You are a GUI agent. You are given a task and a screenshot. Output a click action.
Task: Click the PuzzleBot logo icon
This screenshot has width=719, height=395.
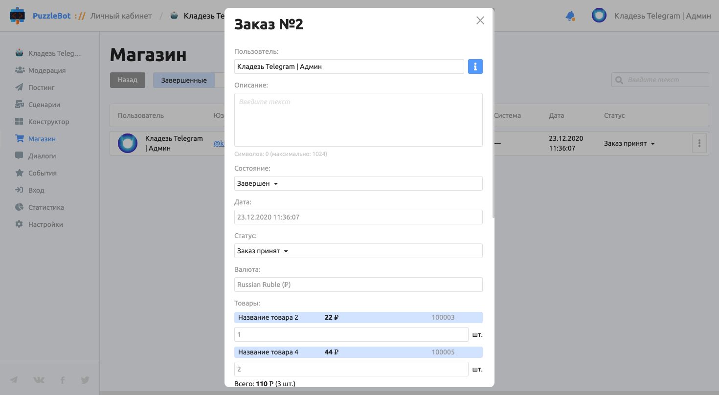(x=18, y=16)
